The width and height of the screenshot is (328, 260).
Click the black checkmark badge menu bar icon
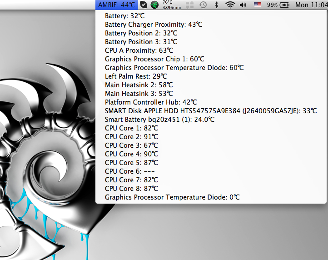[x=144, y=5]
